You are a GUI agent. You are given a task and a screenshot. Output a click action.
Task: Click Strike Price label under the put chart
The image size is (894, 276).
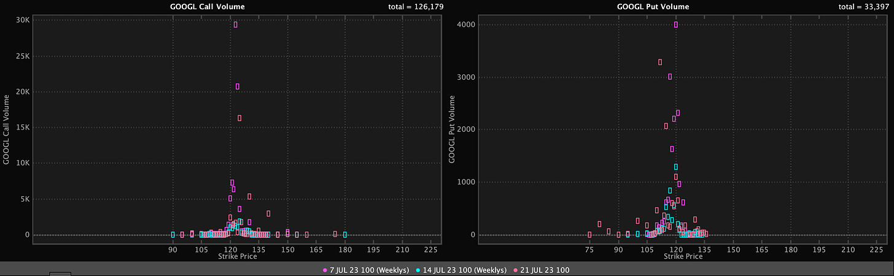click(x=683, y=256)
